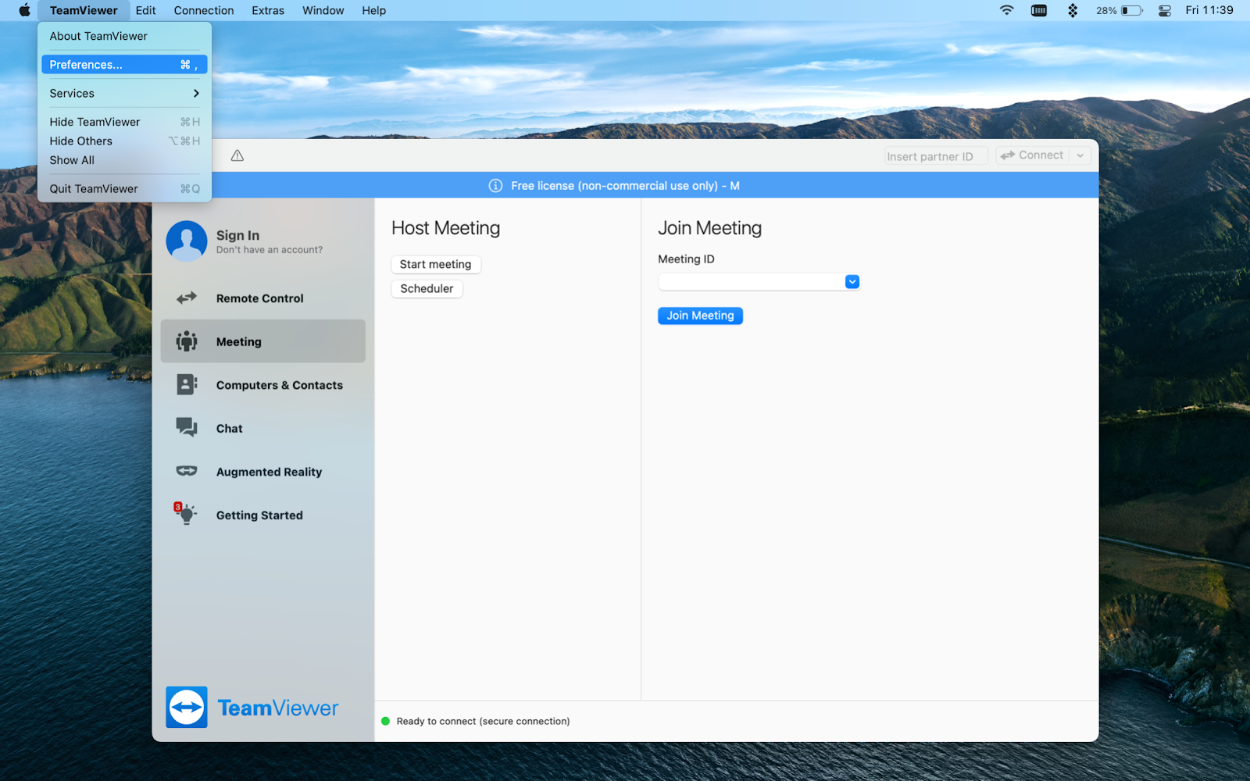The height and width of the screenshot is (781, 1250).
Task: Expand the Services submenu
Action: click(124, 93)
